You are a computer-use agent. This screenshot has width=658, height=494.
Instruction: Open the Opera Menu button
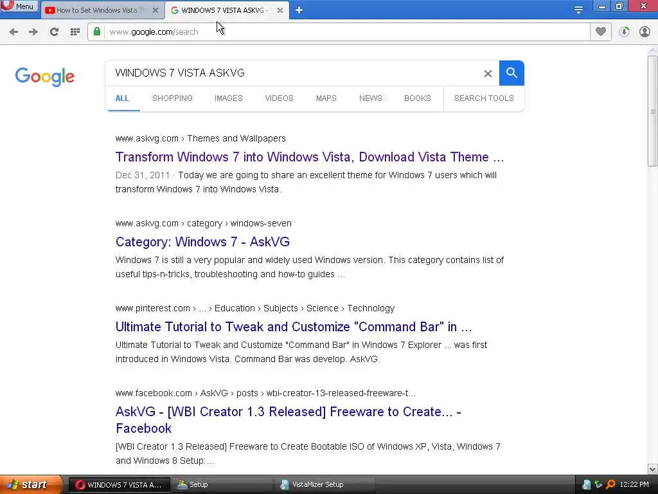19,6
